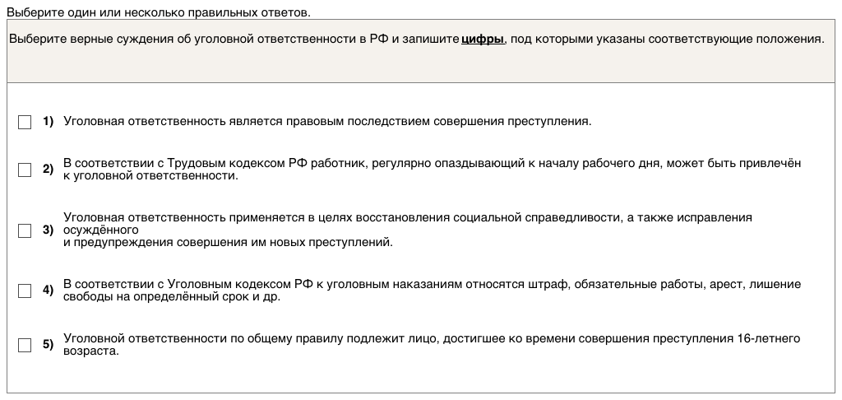The width and height of the screenshot is (842, 400).
Task: Click the bold number label "4)"
Action: (48, 291)
